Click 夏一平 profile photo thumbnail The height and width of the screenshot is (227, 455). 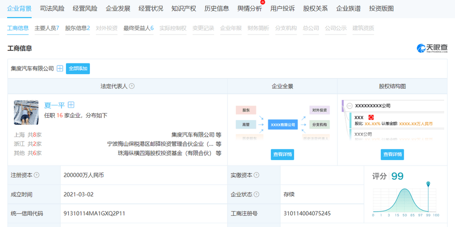coord(26,112)
